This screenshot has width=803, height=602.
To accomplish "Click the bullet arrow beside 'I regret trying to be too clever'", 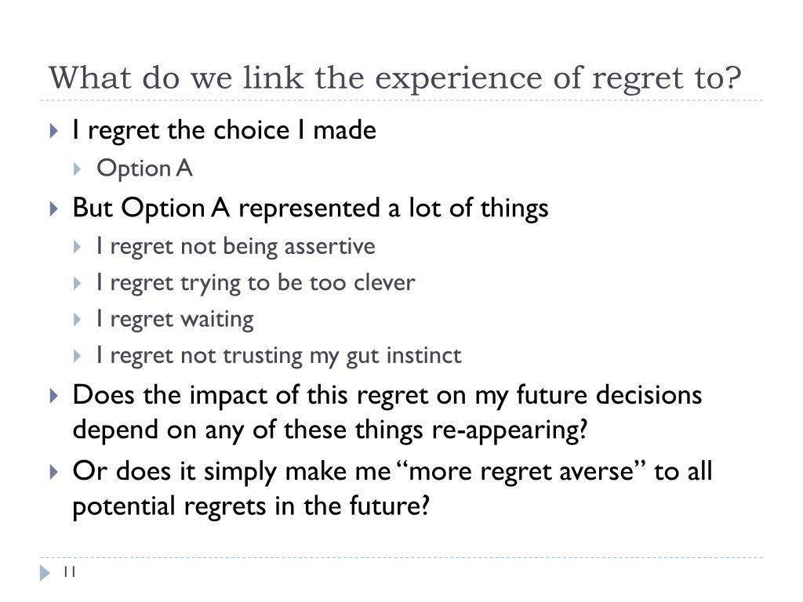I will pos(78,284).
